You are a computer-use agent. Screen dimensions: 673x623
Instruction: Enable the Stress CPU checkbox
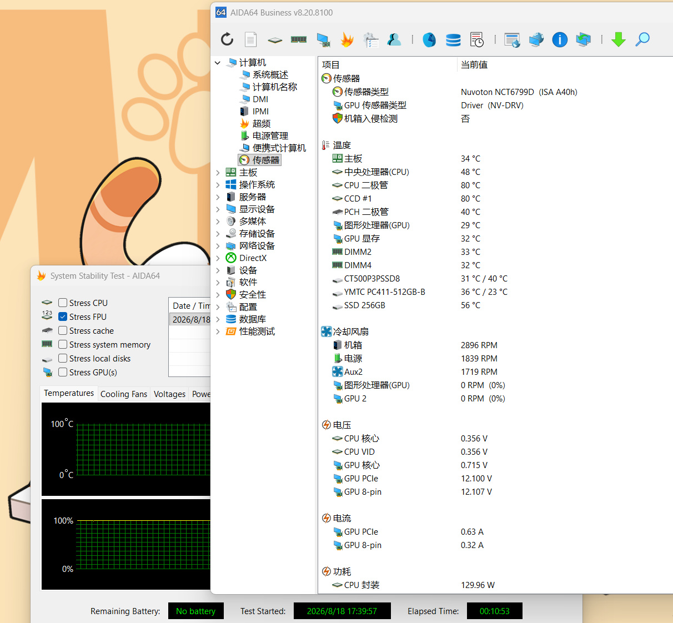tap(63, 303)
